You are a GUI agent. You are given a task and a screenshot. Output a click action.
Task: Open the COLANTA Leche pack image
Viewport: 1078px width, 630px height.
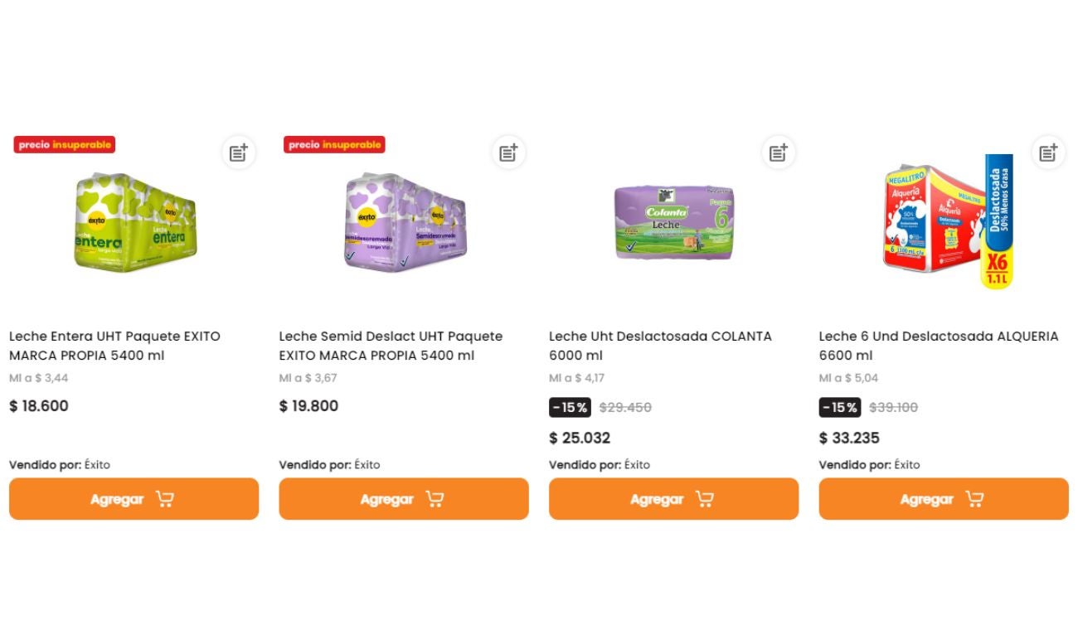[x=674, y=221]
